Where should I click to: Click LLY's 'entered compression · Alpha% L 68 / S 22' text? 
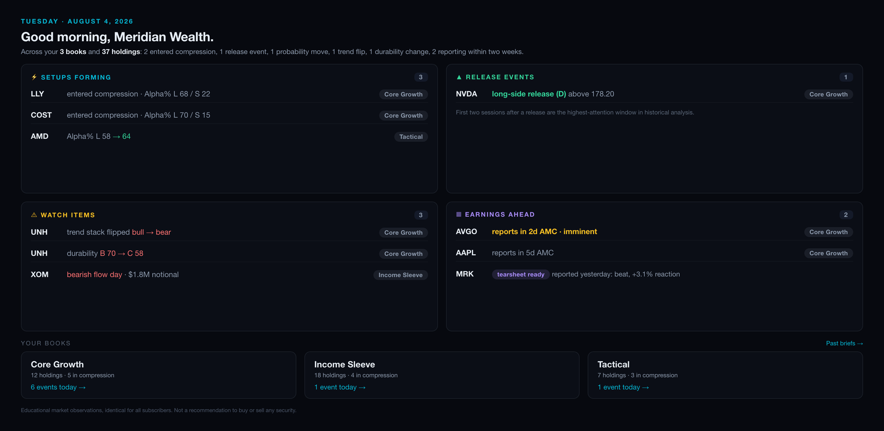pyautogui.click(x=138, y=94)
